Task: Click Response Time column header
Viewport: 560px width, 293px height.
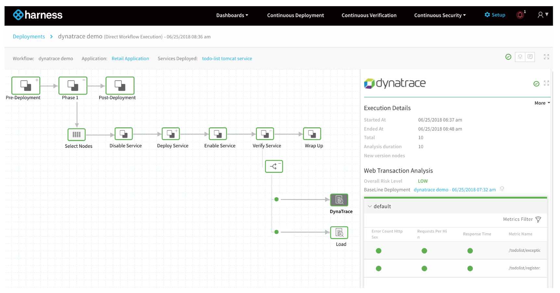Action: [477, 234]
